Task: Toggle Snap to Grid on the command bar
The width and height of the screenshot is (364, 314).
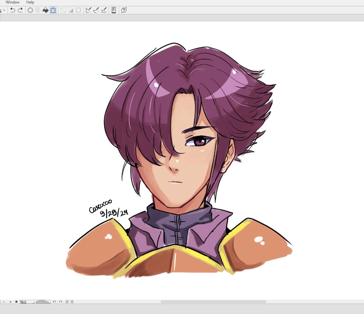Action: (104, 10)
